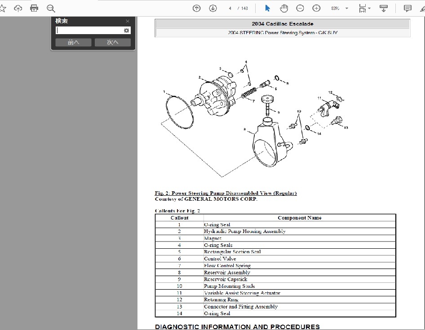Click the Callout column header
Screen dimensions: 425x330
179,218
